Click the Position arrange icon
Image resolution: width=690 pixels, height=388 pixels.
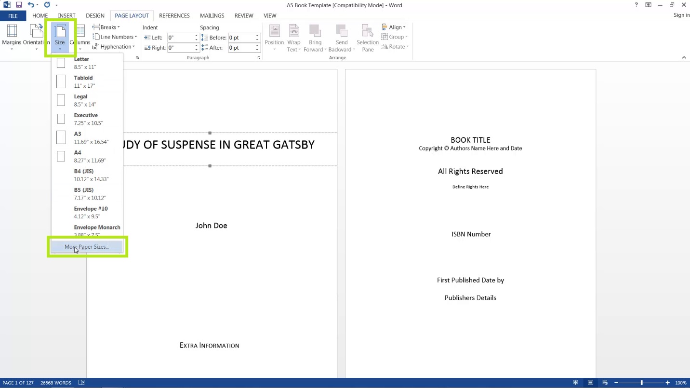pyautogui.click(x=274, y=30)
